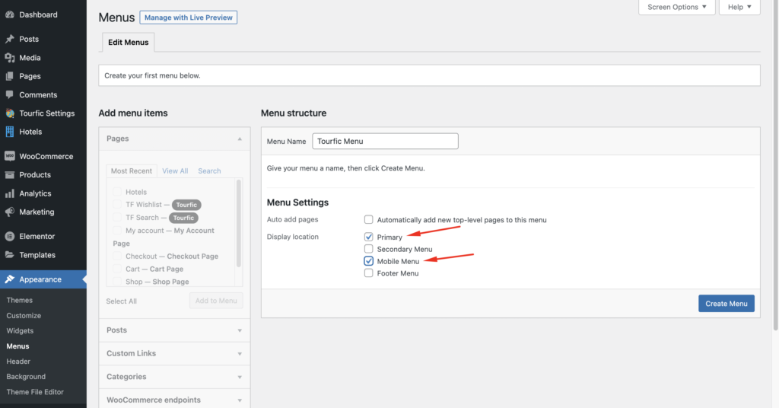The width and height of the screenshot is (779, 408).
Task: Click the Tourfic Settings menu label
Action: (46, 113)
